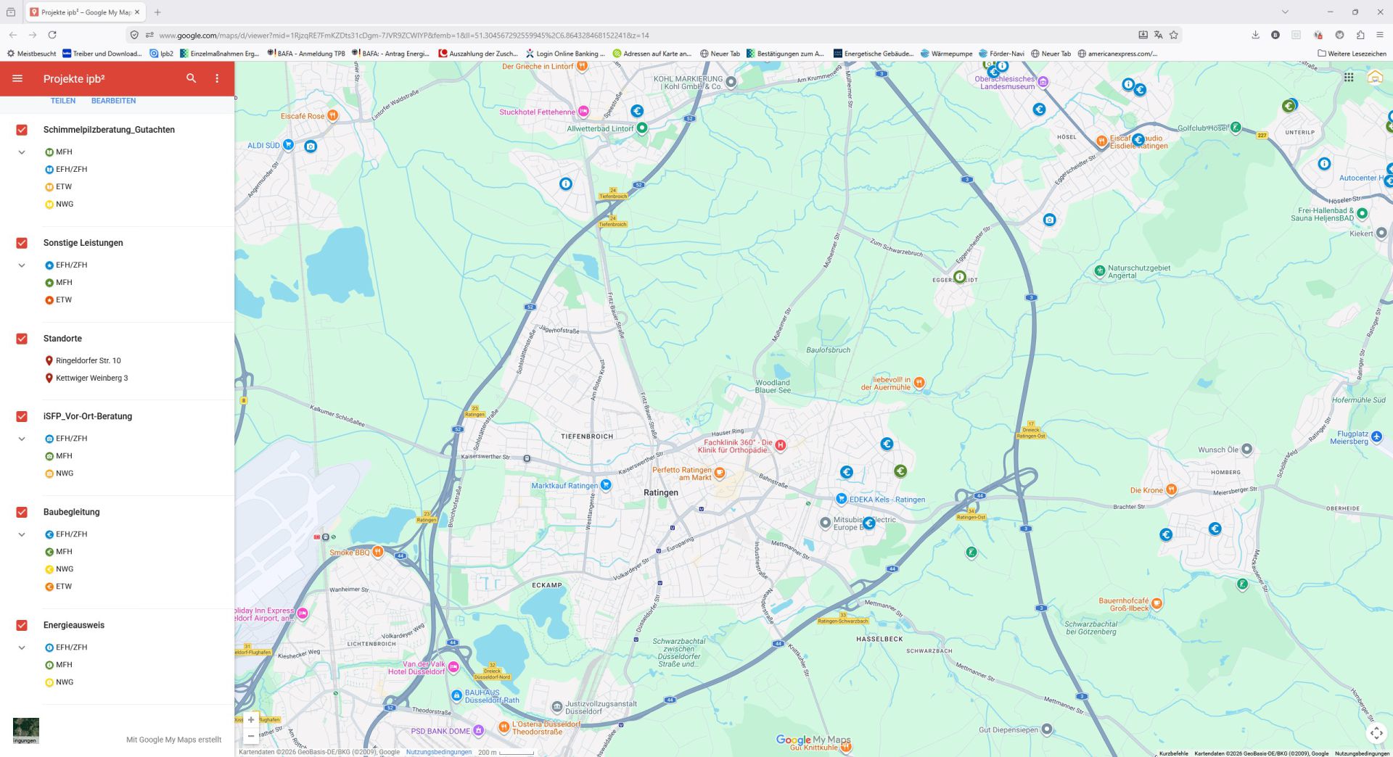The height and width of the screenshot is (757, 1393).
Task: Click the BAUHAUS Düsseldorf Rath marker
Action: click(x=456, y=695)
